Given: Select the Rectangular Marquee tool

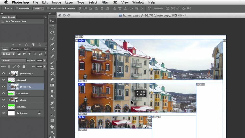Looking at the screenshot, I should (x=52, y=27).
